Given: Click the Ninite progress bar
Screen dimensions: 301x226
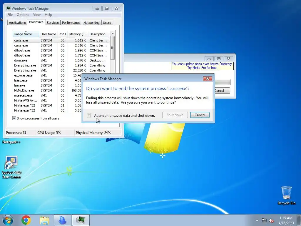Looking at the screenshot, I should (223, 82).
